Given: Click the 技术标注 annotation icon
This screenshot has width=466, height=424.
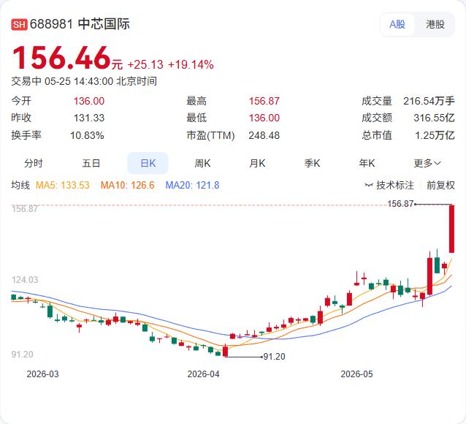Looking at the screenshot, I should pyautogui.click(x=369, y=186).
